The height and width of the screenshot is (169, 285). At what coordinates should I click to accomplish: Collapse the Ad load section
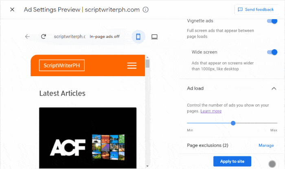(274, 88)
